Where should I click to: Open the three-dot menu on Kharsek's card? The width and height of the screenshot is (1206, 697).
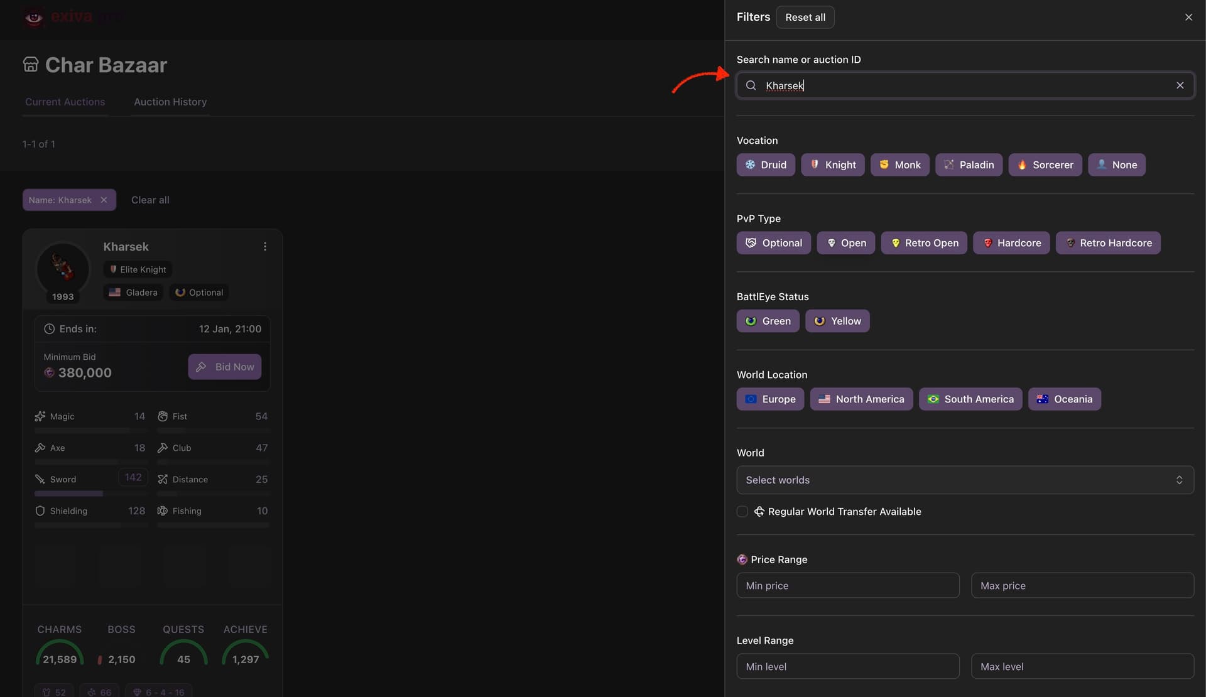tap(264, 246)
